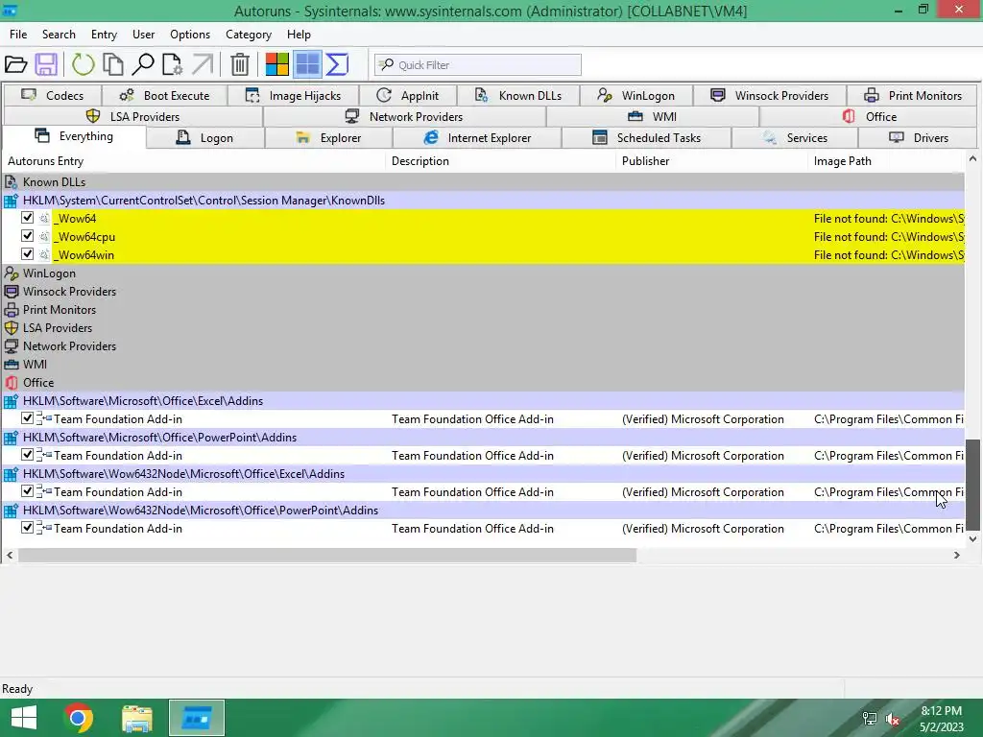Click the muted volume tray icon
Image resolution: width=983 pixels, height=737 pixels.
tap(893, 719)
